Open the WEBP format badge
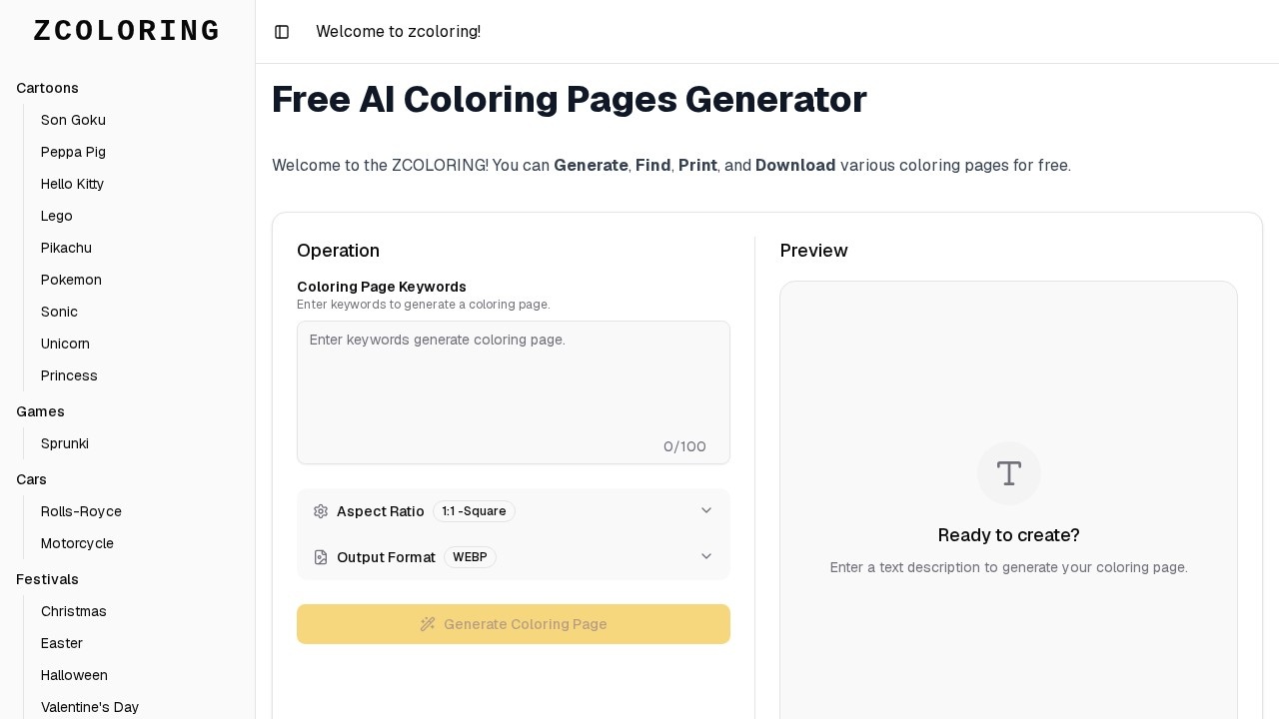 click(470, 557)
